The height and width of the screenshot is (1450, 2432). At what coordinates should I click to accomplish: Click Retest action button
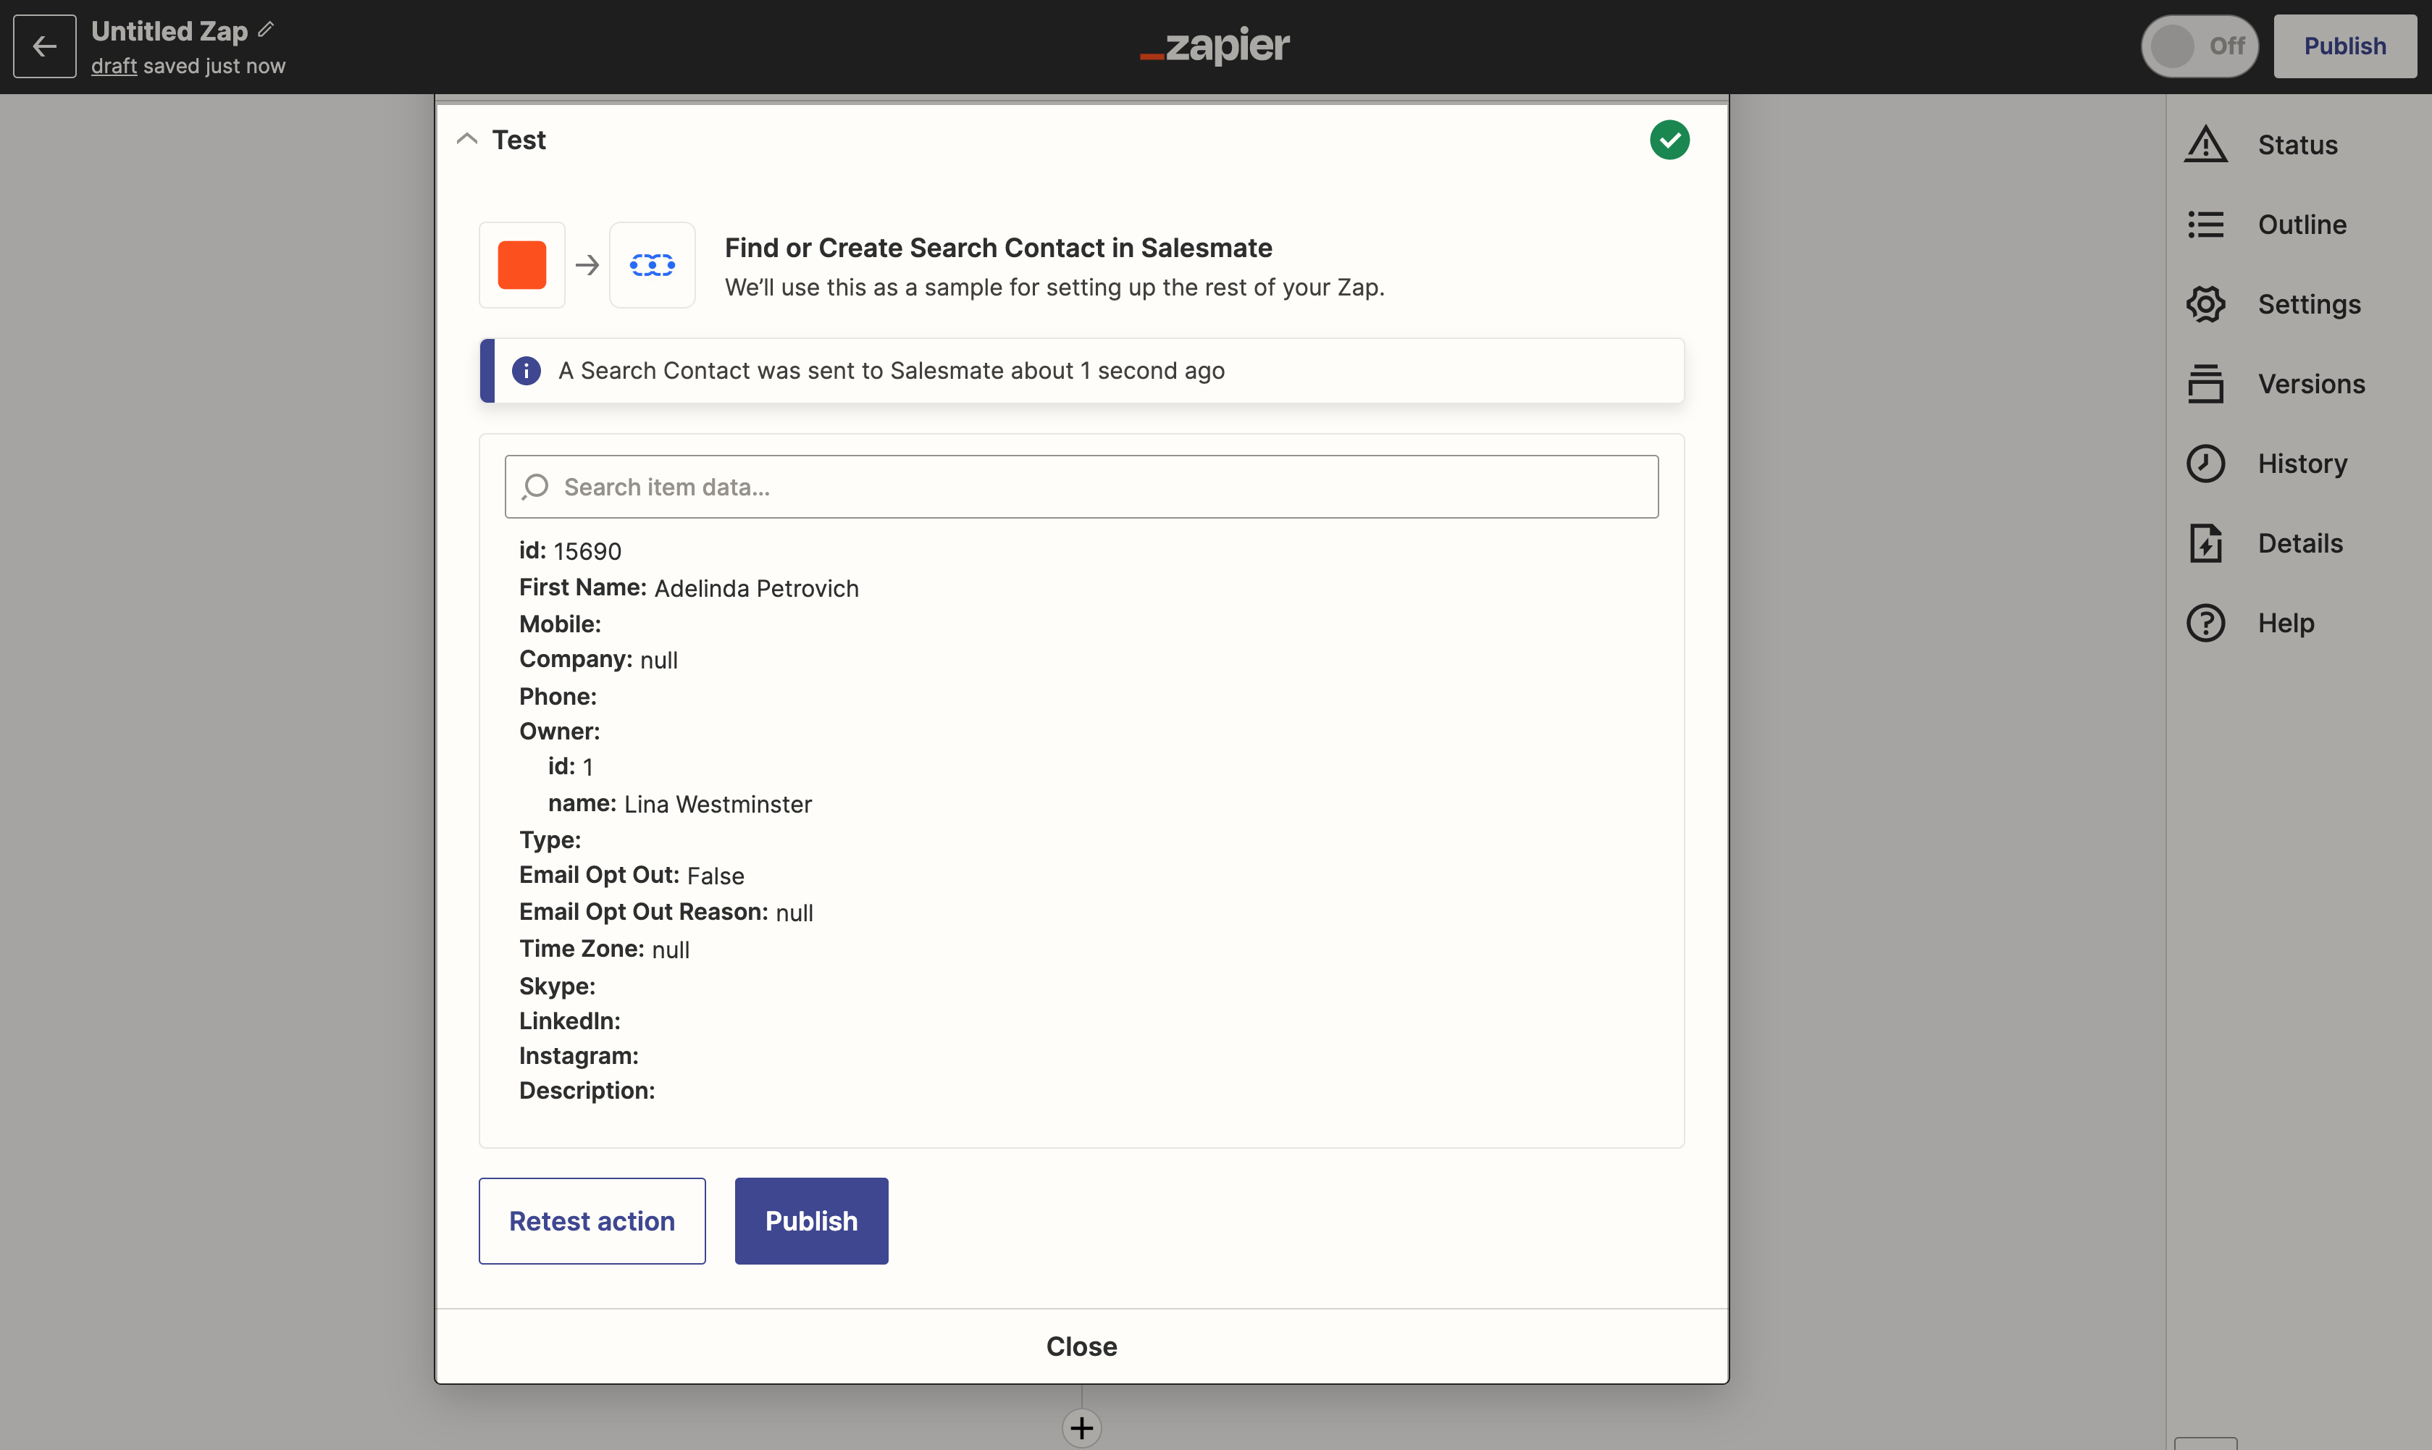592,1220
